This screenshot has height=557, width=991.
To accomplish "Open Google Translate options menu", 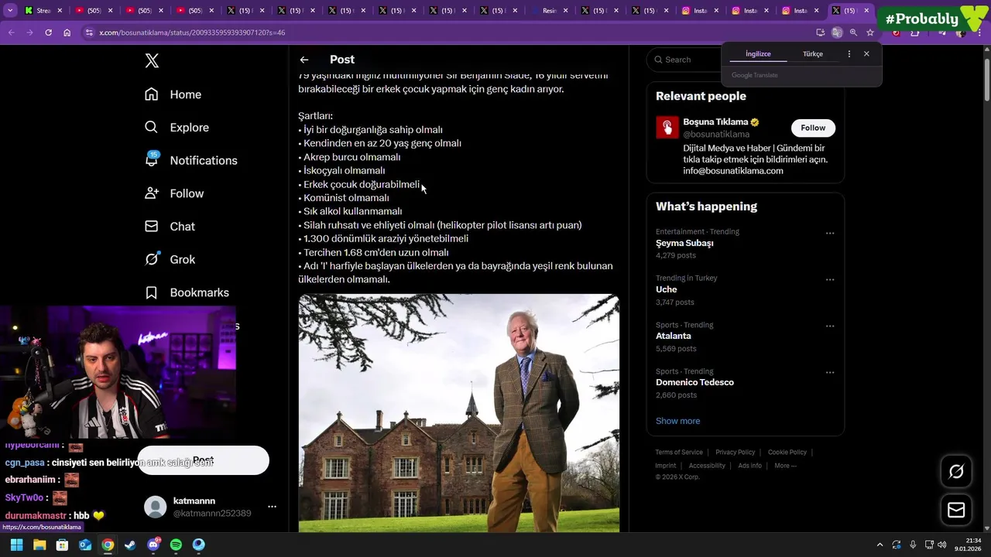I will pos(849,54).
